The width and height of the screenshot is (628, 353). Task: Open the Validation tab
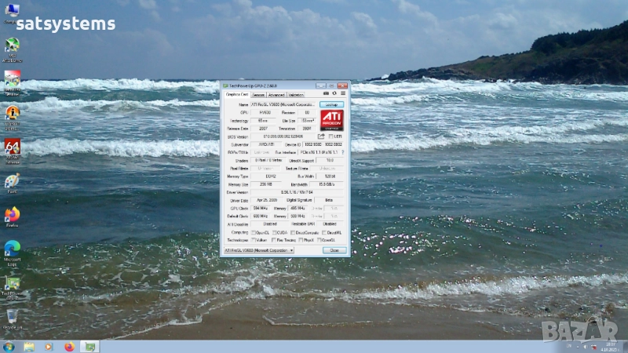[x=296, y=95]
